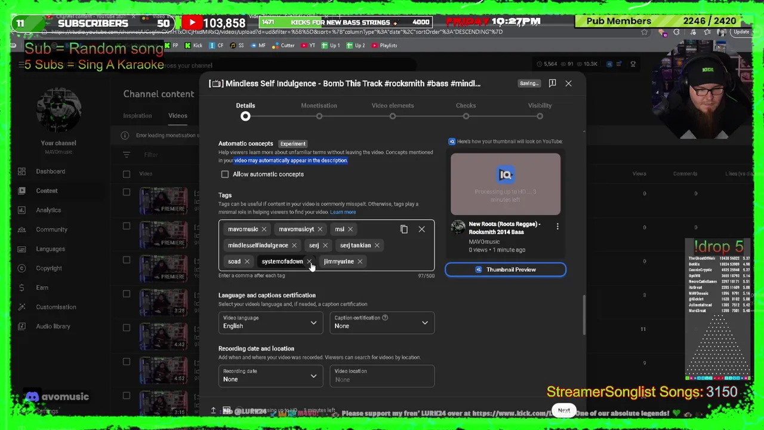Click the Filter field in Channel content
The image size is (764, 430).
coord(151,155)
